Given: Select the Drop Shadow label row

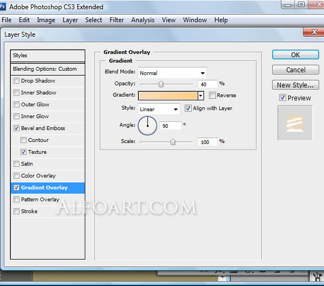Looking at the screenshot, I should (x=38, y=81).
